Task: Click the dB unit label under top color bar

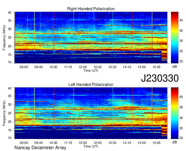Action: (175, 67)
